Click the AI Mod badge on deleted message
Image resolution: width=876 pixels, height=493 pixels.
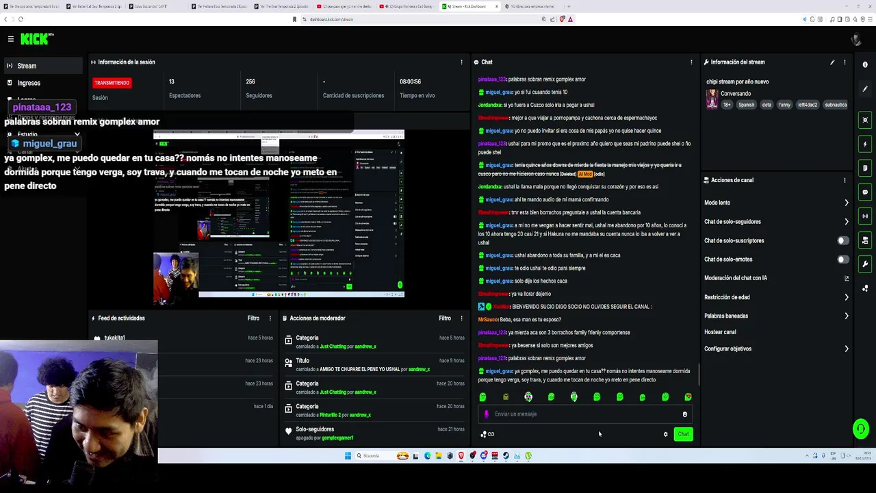click(x=585, y=174)
